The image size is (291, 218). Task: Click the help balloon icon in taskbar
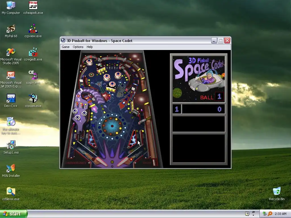point(247,214)
